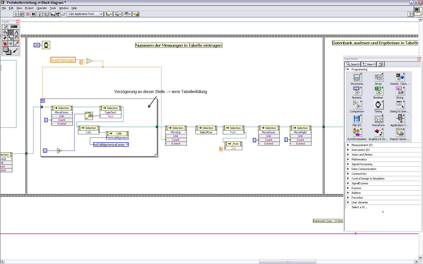The width and height of the screenshot is (423, 264).
Task: Pick the Breakpoint stop-sign tool
Action: pyautogui.click(x=5, y=44)
